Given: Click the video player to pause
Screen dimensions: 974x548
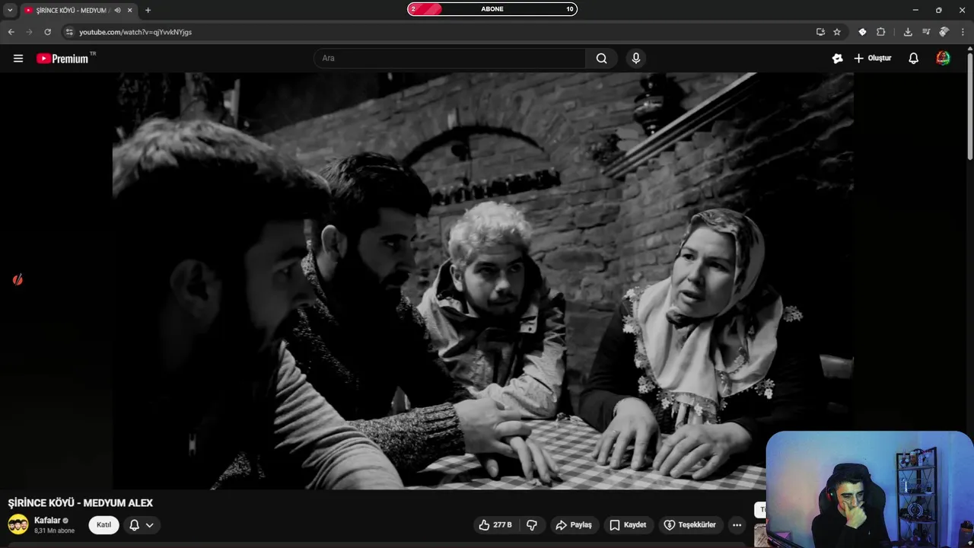Looking at the screenshot, I should tap(483, 281).
